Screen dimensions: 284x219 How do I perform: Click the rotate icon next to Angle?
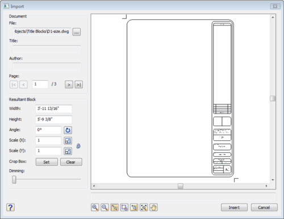(x=68, y=130)
